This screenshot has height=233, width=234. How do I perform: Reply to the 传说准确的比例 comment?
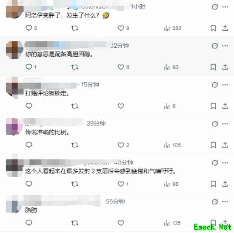pos(29,145)
